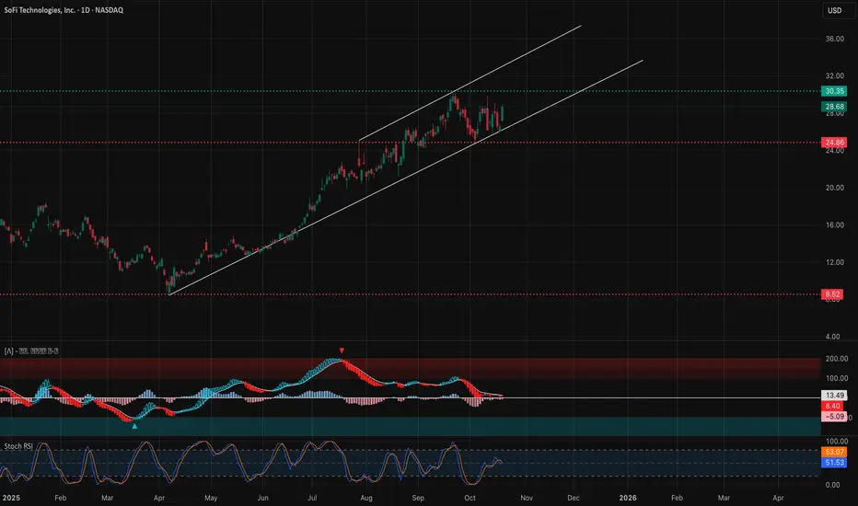Click the cyan up-triangle buy signal marker
This screenshot has height=506, width=858.
click(134, 426)
